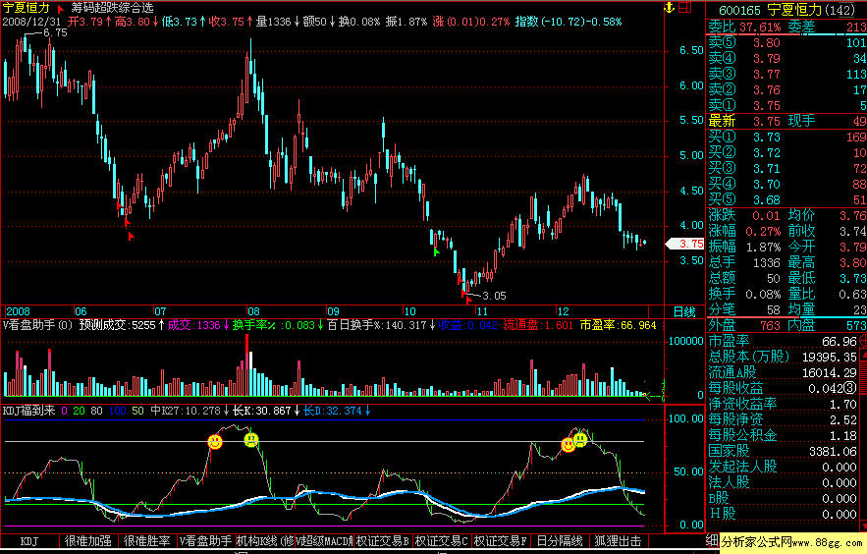Viewport: 867px width, 554px height.
Task: Click the yellow smiley marker under August in KDJ panel
Action: point(251,440)
